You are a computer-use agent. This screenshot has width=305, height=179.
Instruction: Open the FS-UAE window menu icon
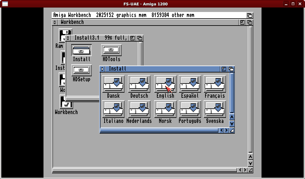pyautogui.click(x=5, y=4)
